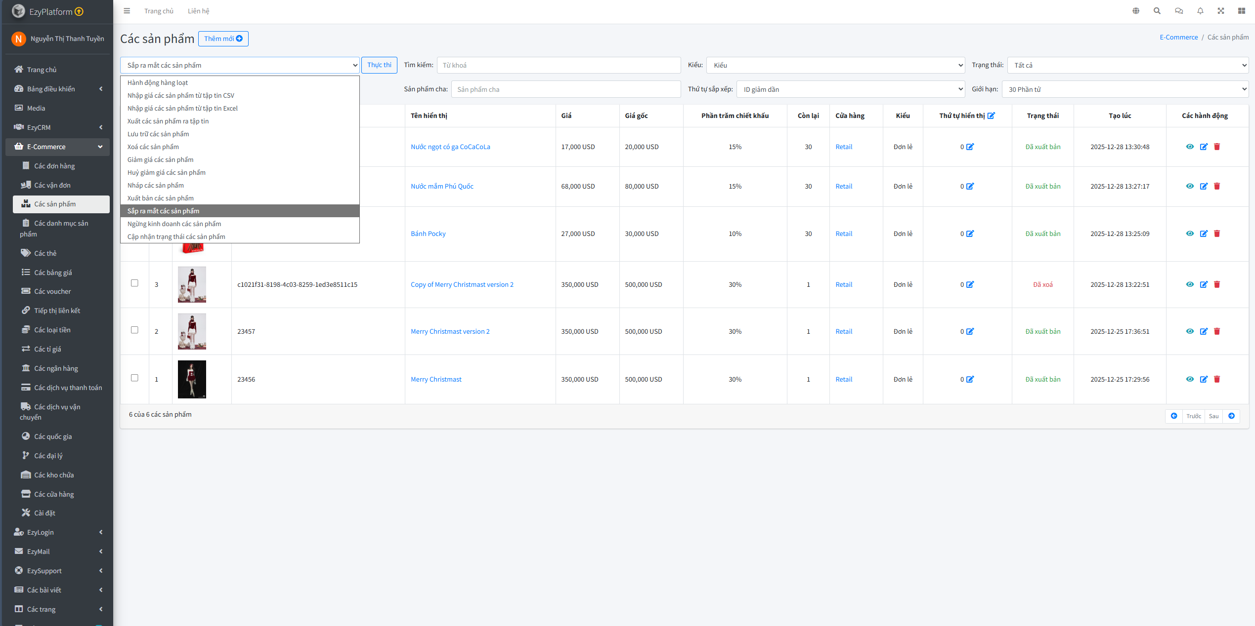1255x626 pixels.
Task: Click the Từ khoá search input field
Action: tap(559, 65)
